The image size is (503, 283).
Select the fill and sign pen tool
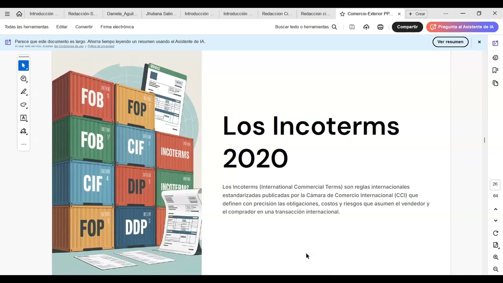(x=24, y=131)
